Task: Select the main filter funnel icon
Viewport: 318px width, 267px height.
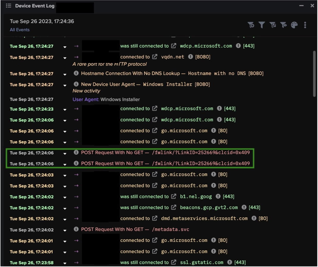Action: point(261,25)
